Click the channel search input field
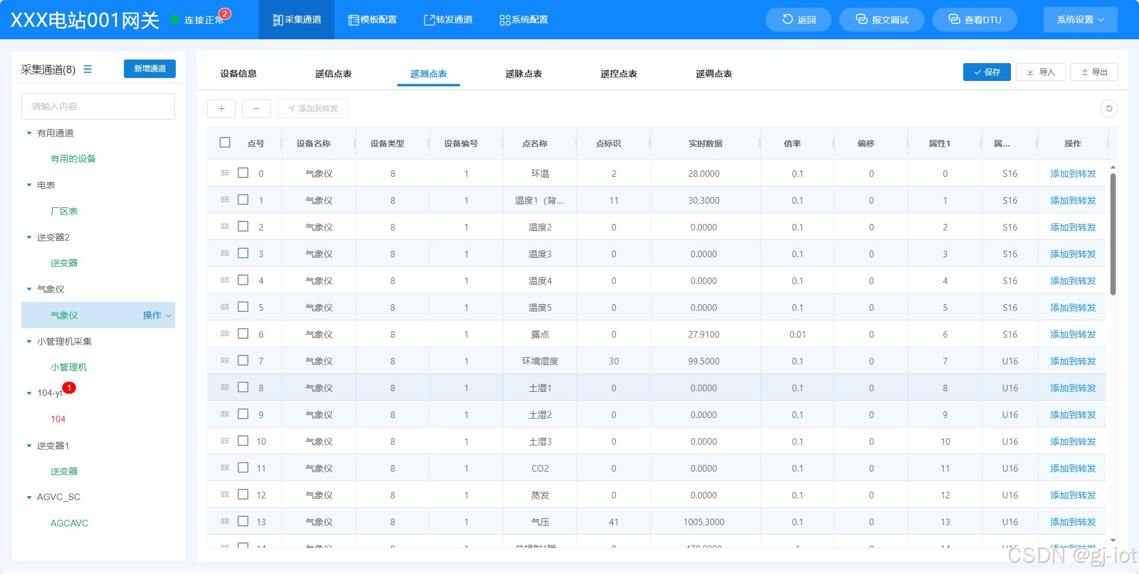This screenshot has width=1139, height=574. (x=98, y=107)
